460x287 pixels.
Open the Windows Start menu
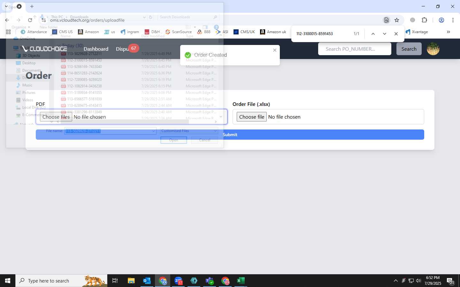coord(8,281)
